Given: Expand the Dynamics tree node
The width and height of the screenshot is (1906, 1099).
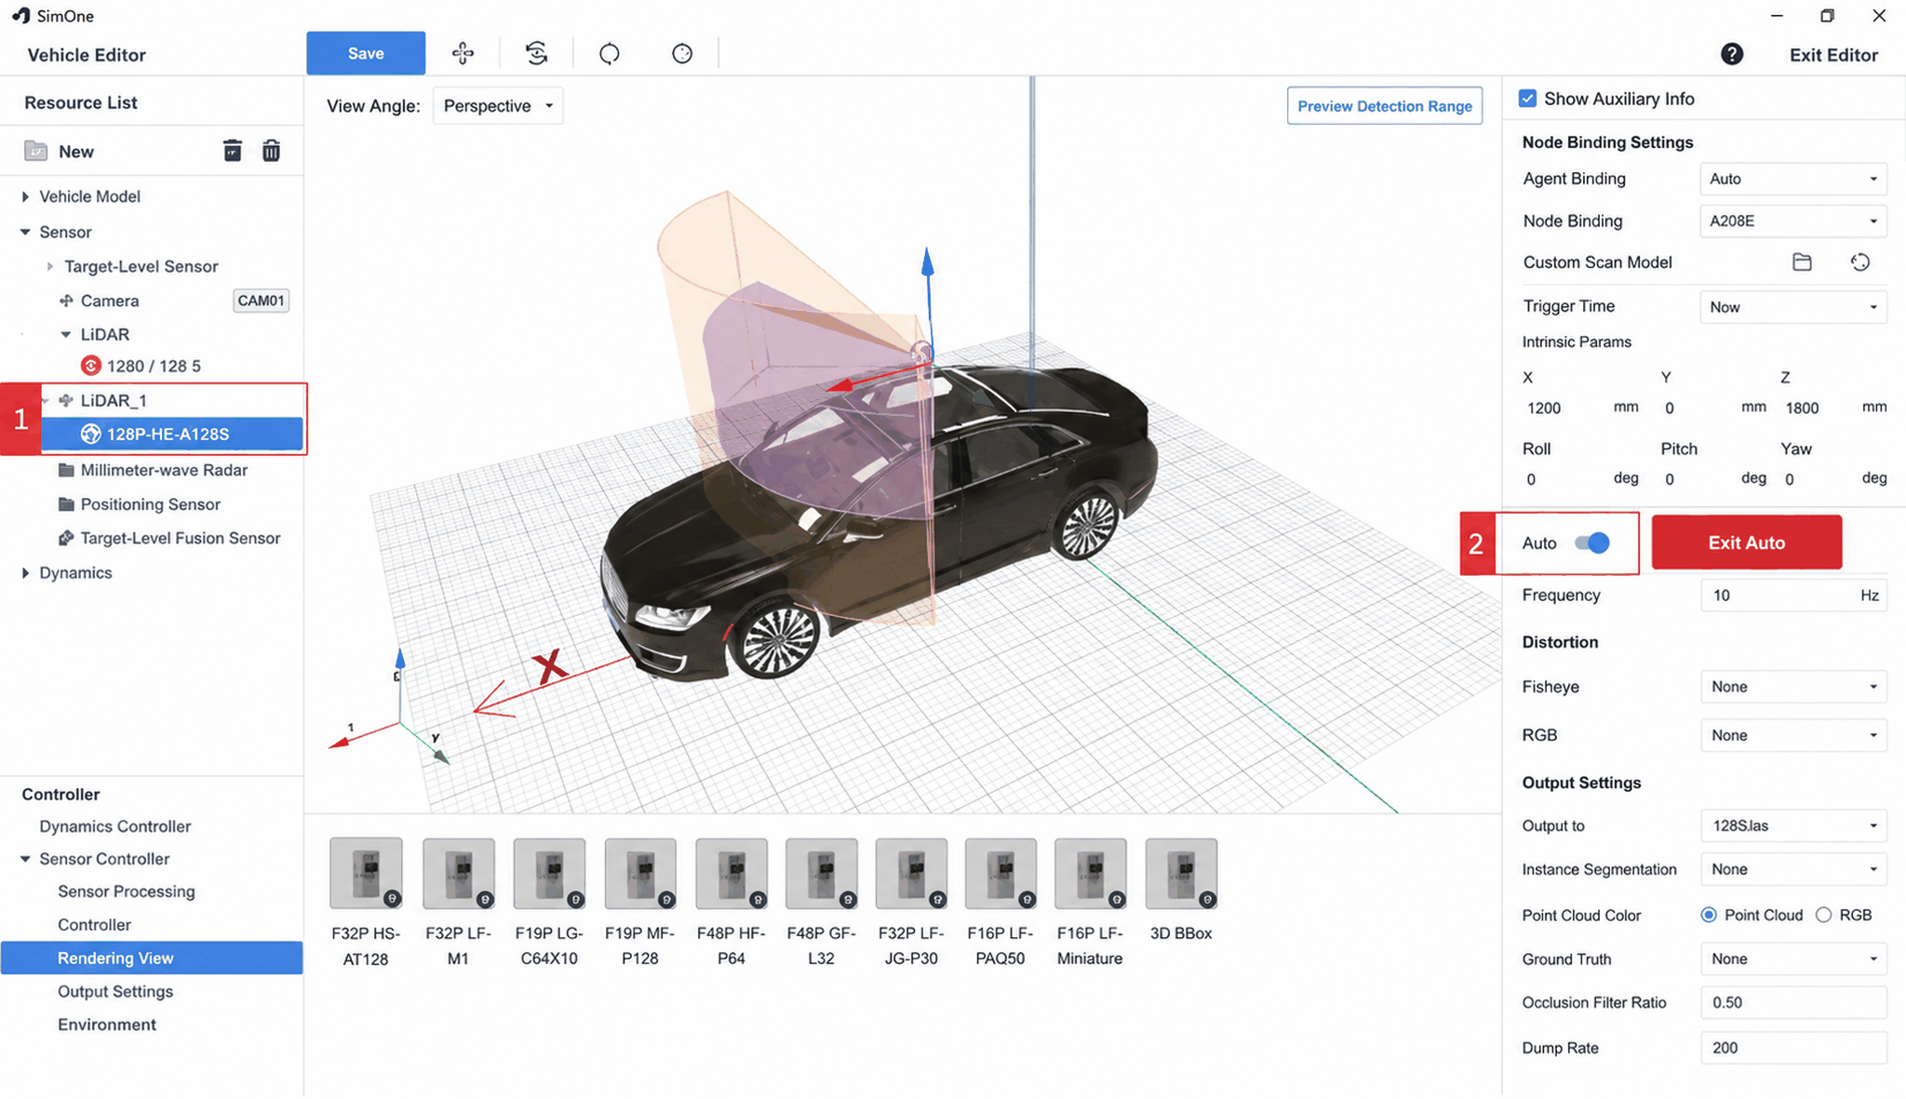Looking at the screenshot, I should 25,572.
